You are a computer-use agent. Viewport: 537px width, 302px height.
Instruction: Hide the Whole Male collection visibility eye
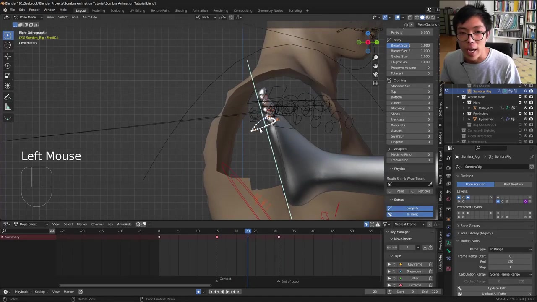[x=525, y=97]
